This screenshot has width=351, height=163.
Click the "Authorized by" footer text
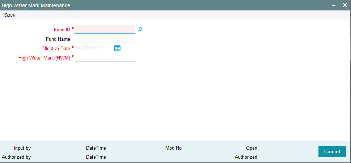[16, 157]
